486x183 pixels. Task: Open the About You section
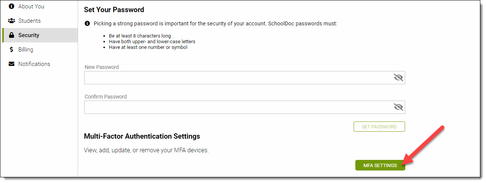coord(31,6)
